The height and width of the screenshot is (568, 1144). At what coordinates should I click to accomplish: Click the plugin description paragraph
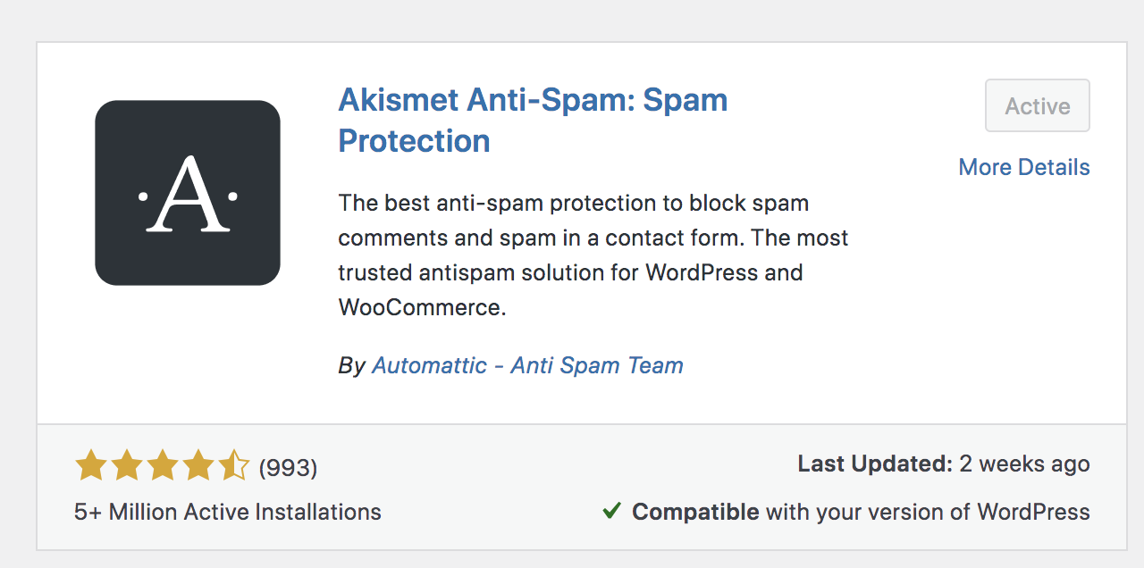[593, 255]
